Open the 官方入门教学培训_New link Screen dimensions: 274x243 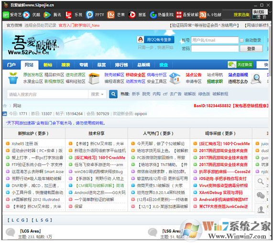[x=79, y=25]
